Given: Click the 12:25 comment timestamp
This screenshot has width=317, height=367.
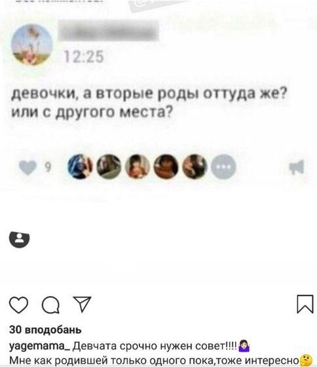Looking at the screenshot, I should [84, 57].
